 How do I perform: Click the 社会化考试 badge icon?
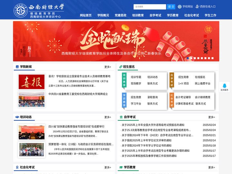point(17,167)
